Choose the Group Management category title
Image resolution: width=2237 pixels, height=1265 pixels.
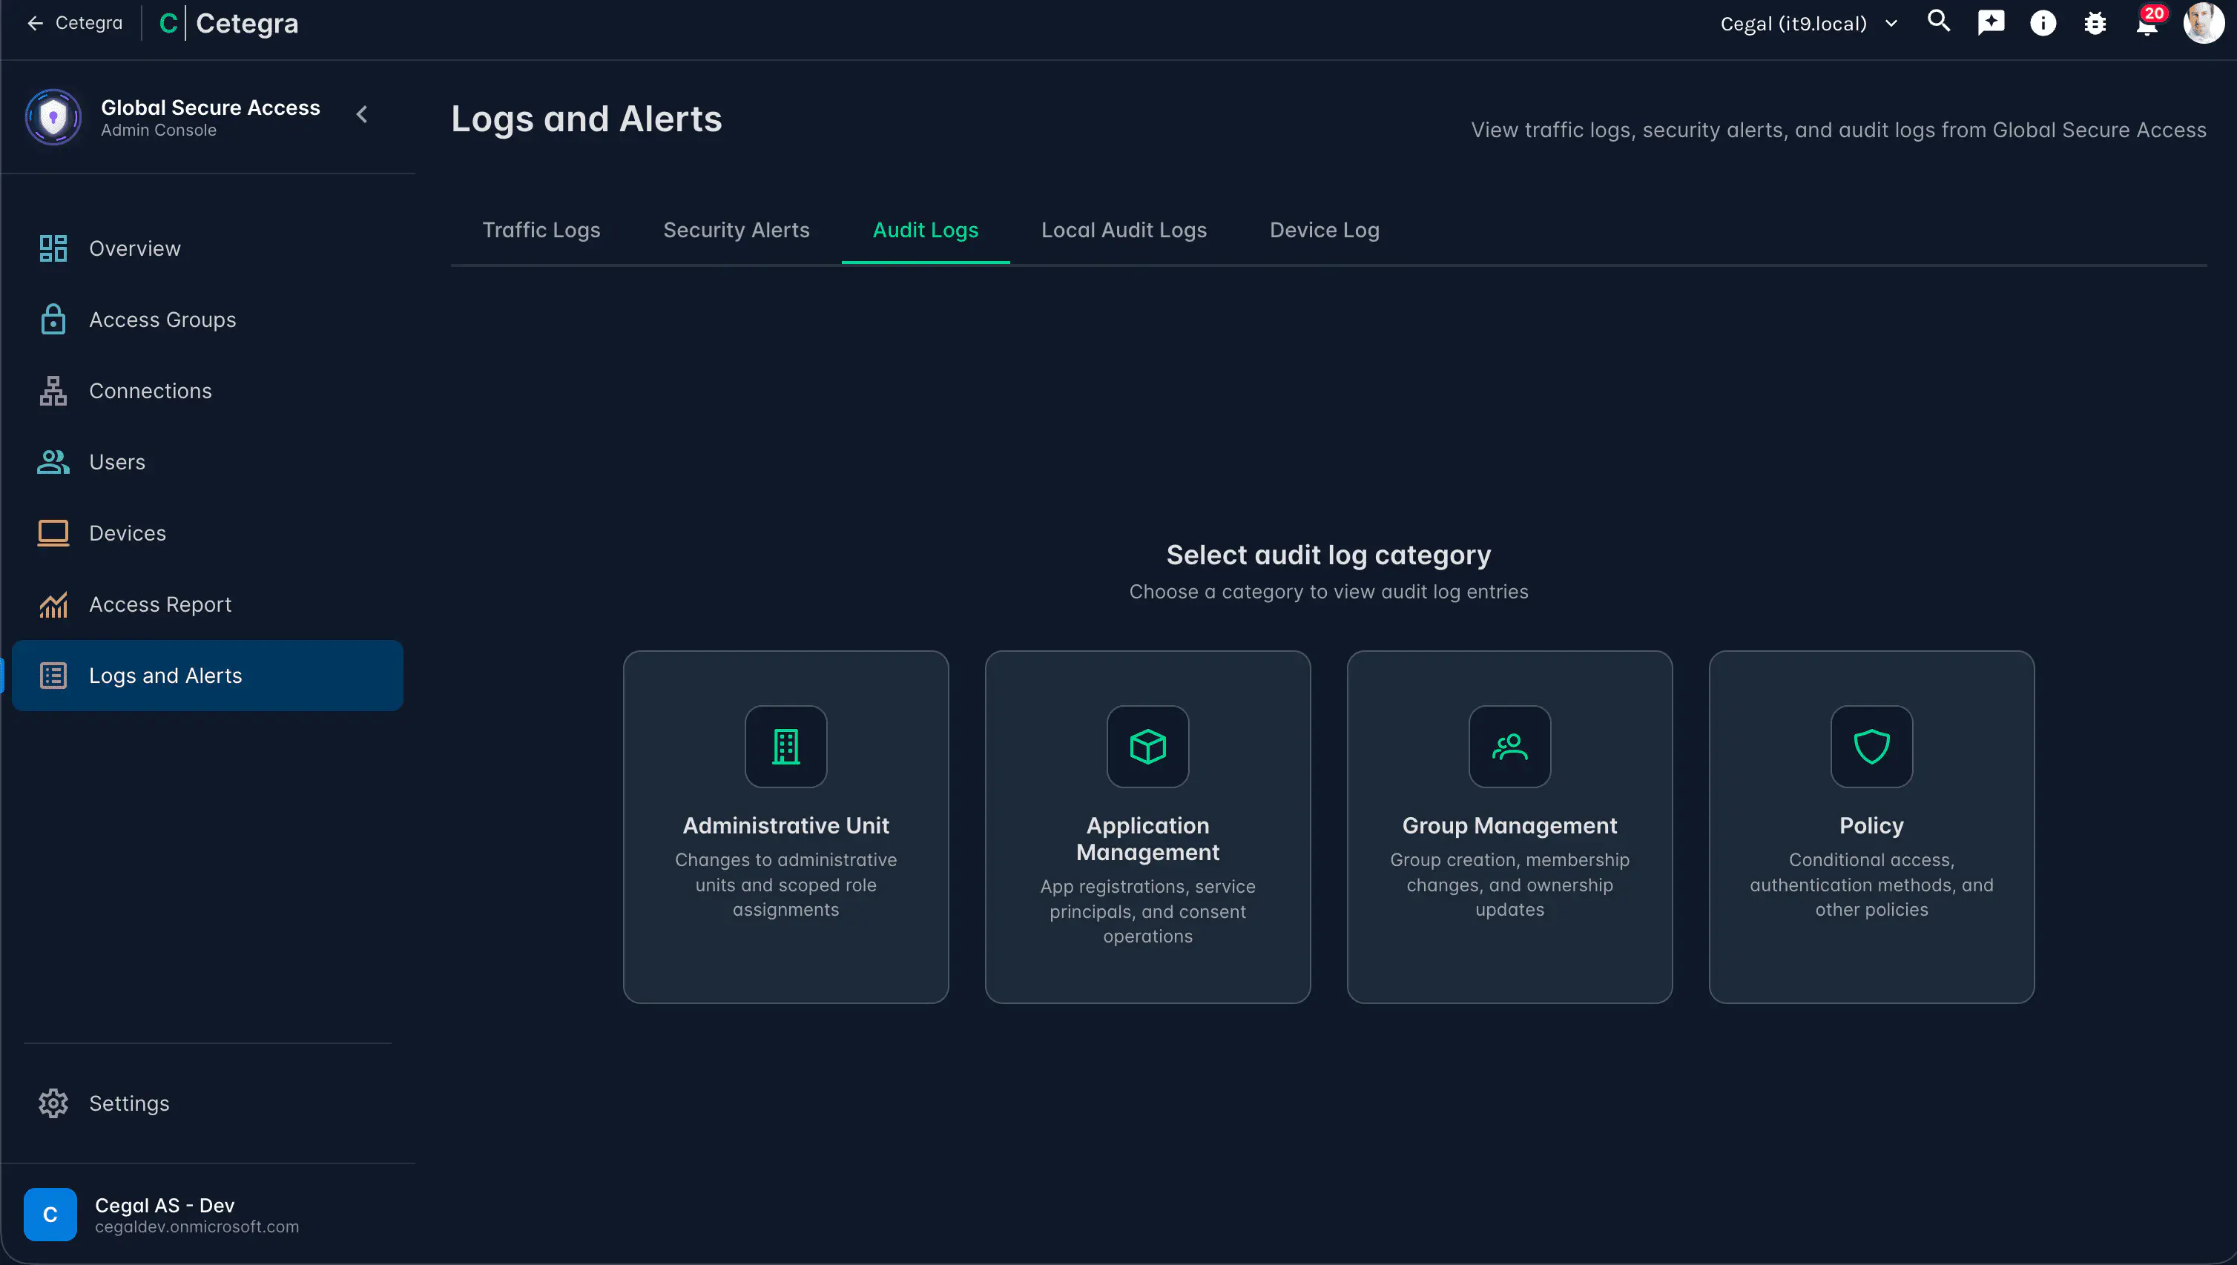pyautogui.click(x=1509, y=825)
